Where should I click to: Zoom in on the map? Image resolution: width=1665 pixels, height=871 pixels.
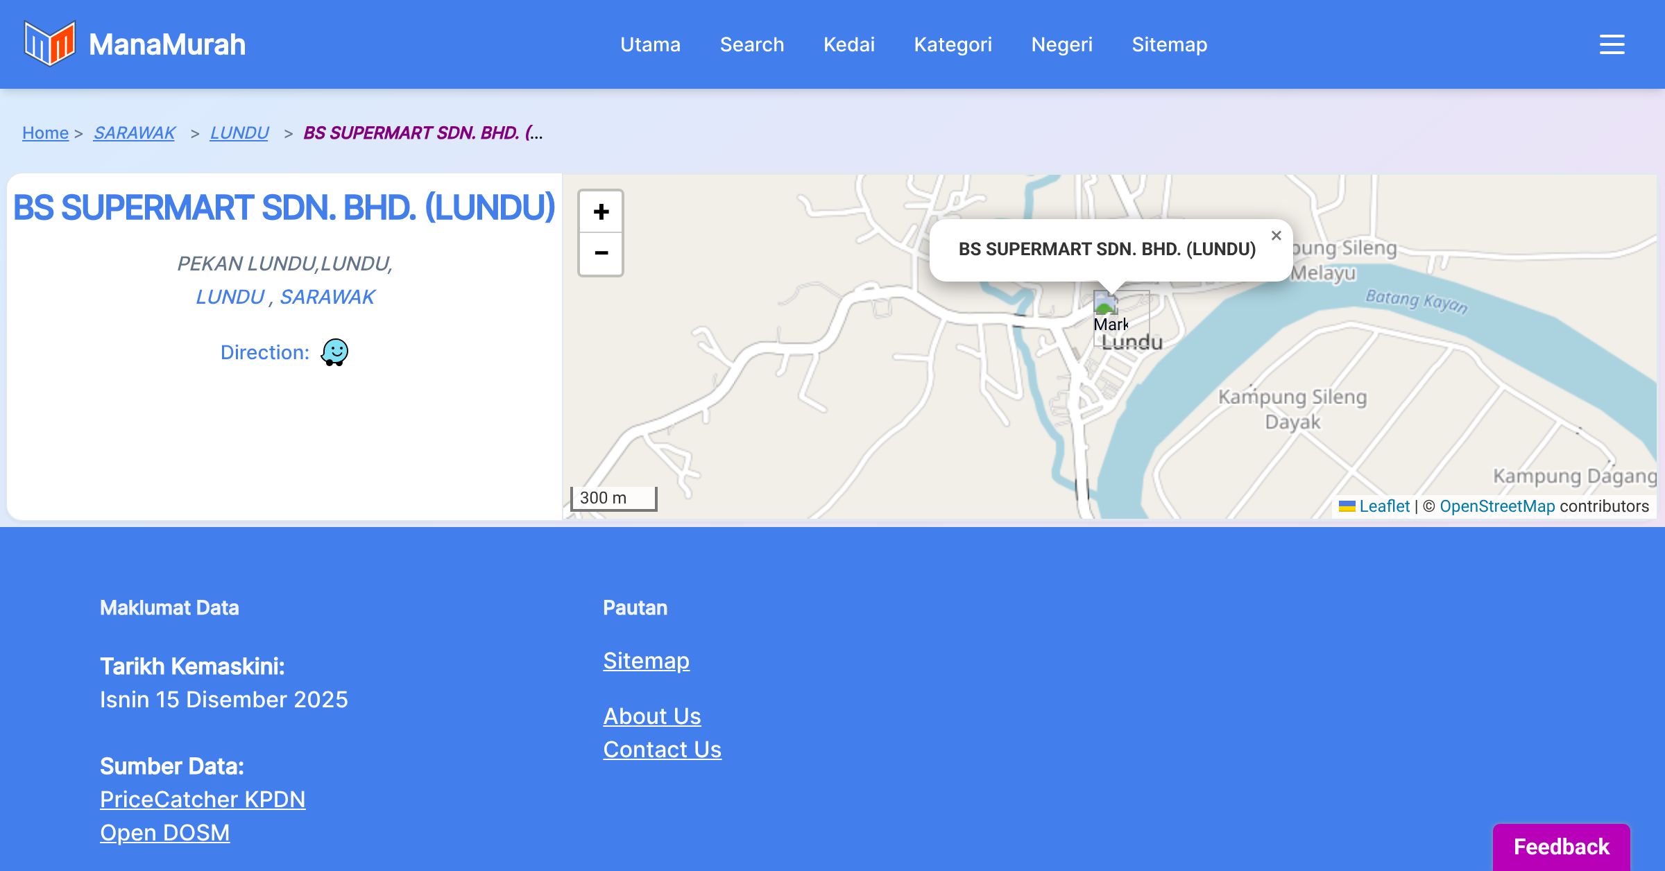(601, 212)
